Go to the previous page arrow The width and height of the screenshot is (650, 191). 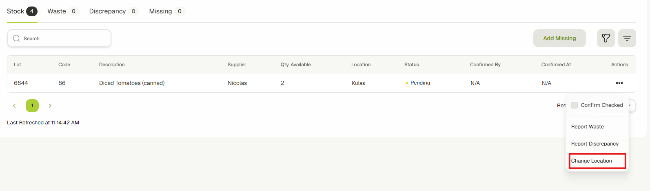pos(14,106)
